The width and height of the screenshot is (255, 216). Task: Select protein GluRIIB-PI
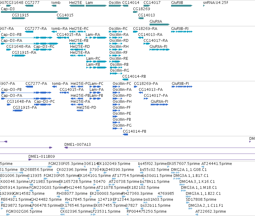[180, 84]
